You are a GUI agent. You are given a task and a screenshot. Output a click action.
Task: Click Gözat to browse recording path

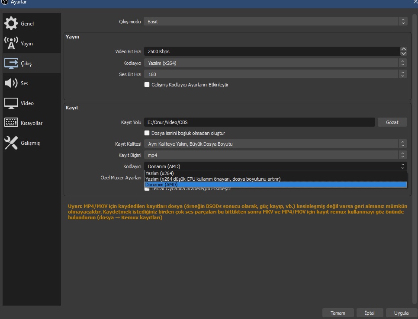(392, 122)
